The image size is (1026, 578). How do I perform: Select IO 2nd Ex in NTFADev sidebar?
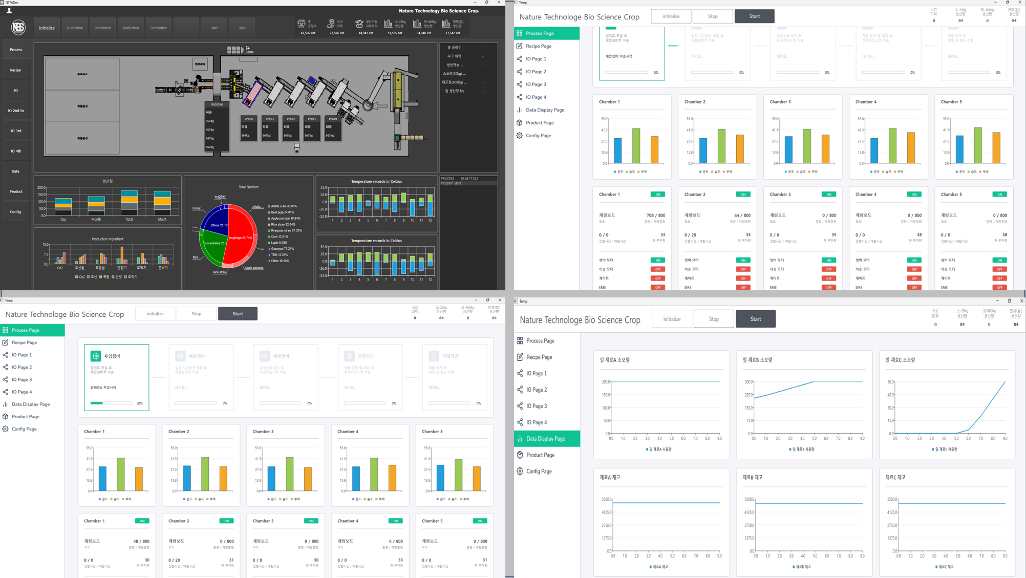pos(16,111)
